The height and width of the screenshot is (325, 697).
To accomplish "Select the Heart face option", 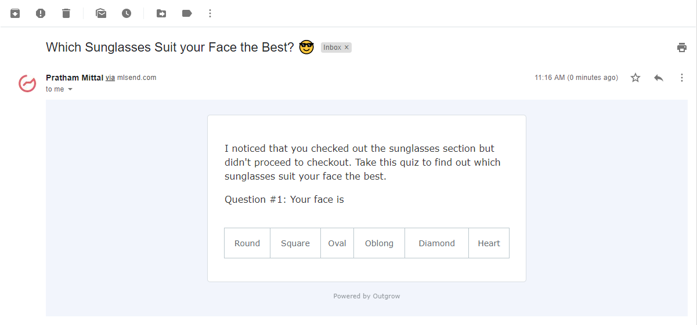I will [489, 243].
